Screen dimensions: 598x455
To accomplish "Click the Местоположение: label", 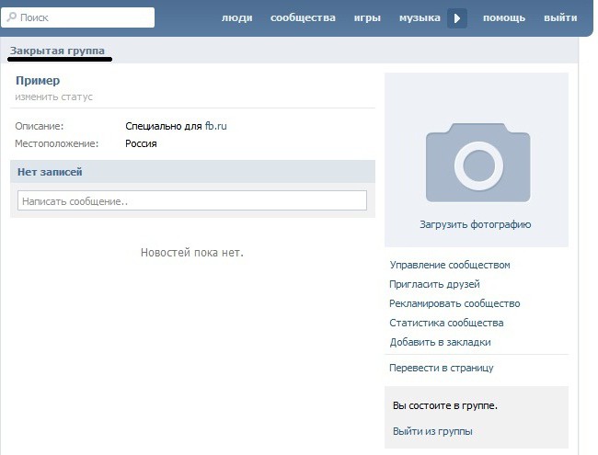I will coord(56,143).
